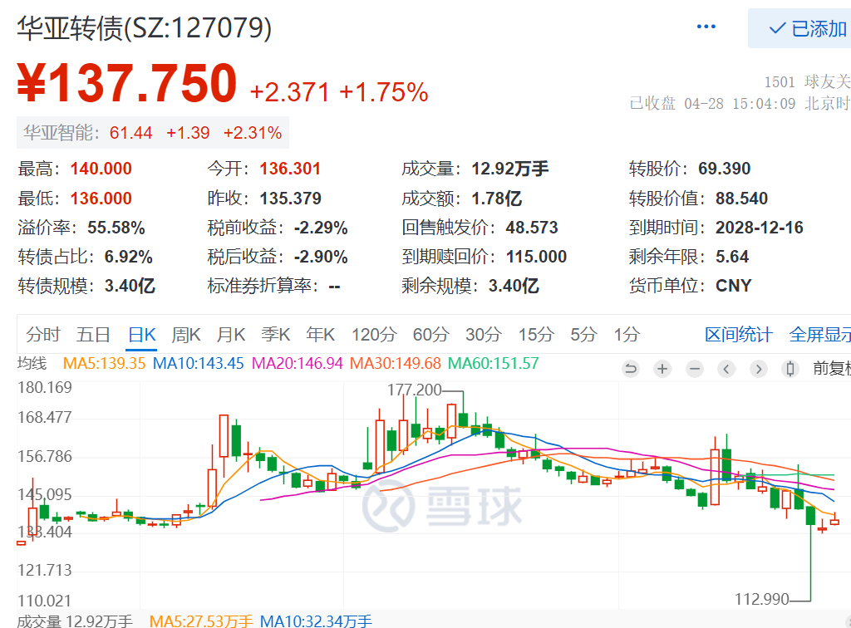This screenshot has height=628, width=851.
Task: Click the current price ¥137.750
Action: 127,83
